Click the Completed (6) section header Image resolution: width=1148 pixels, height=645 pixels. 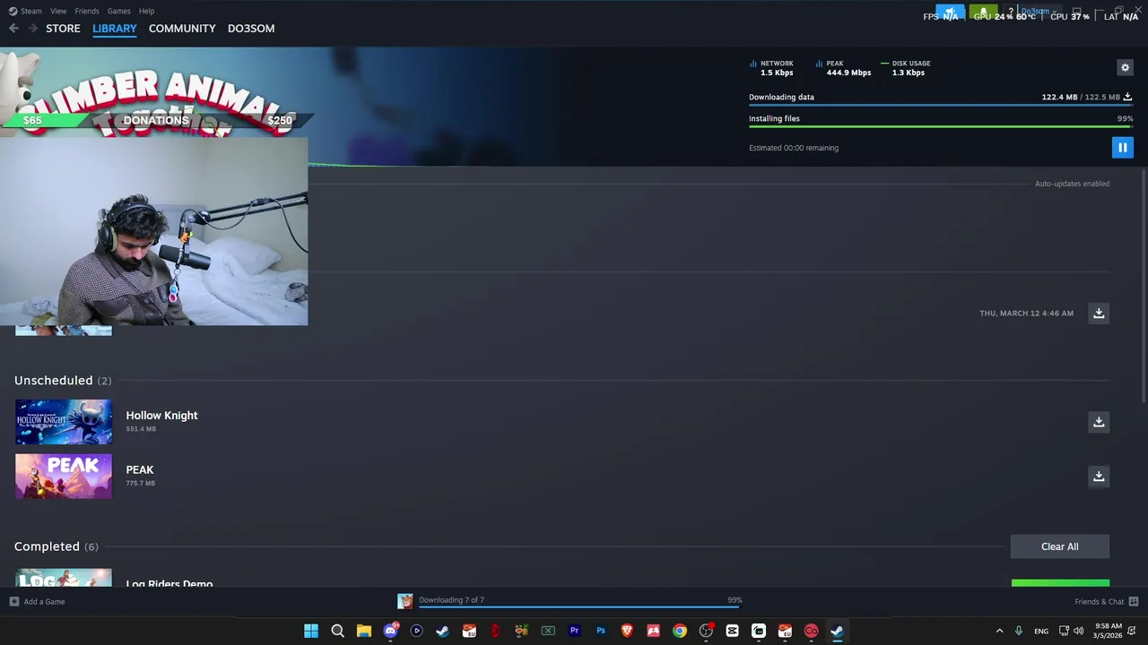pos(57,546)
